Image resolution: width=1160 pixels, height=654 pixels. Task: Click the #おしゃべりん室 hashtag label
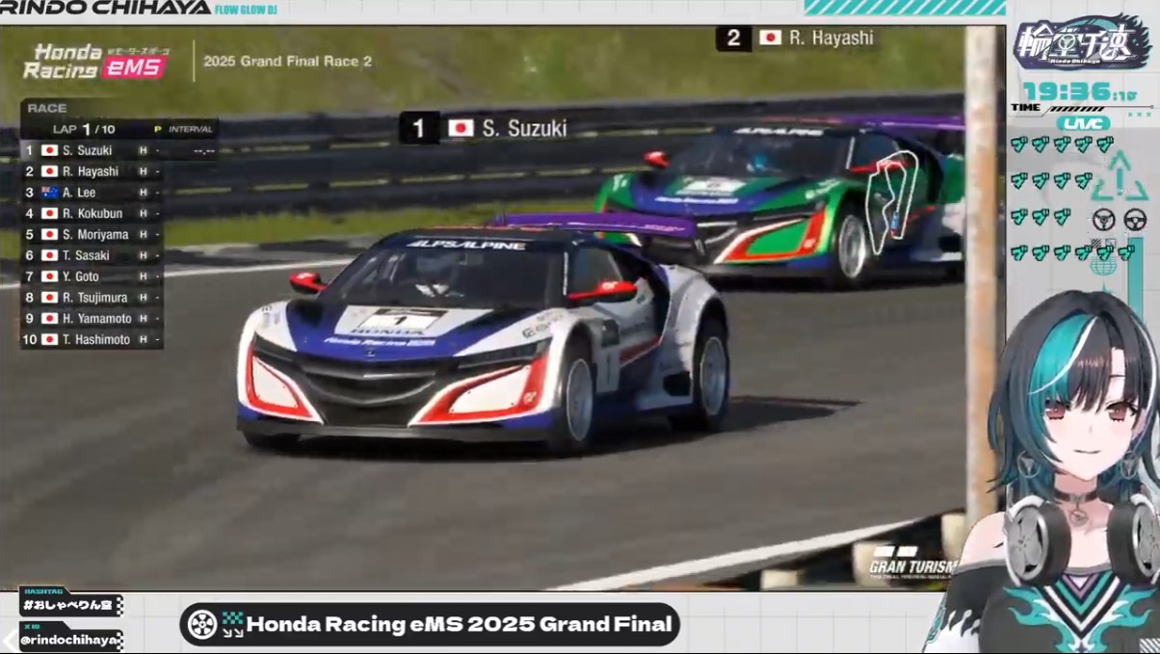(70, 605)
